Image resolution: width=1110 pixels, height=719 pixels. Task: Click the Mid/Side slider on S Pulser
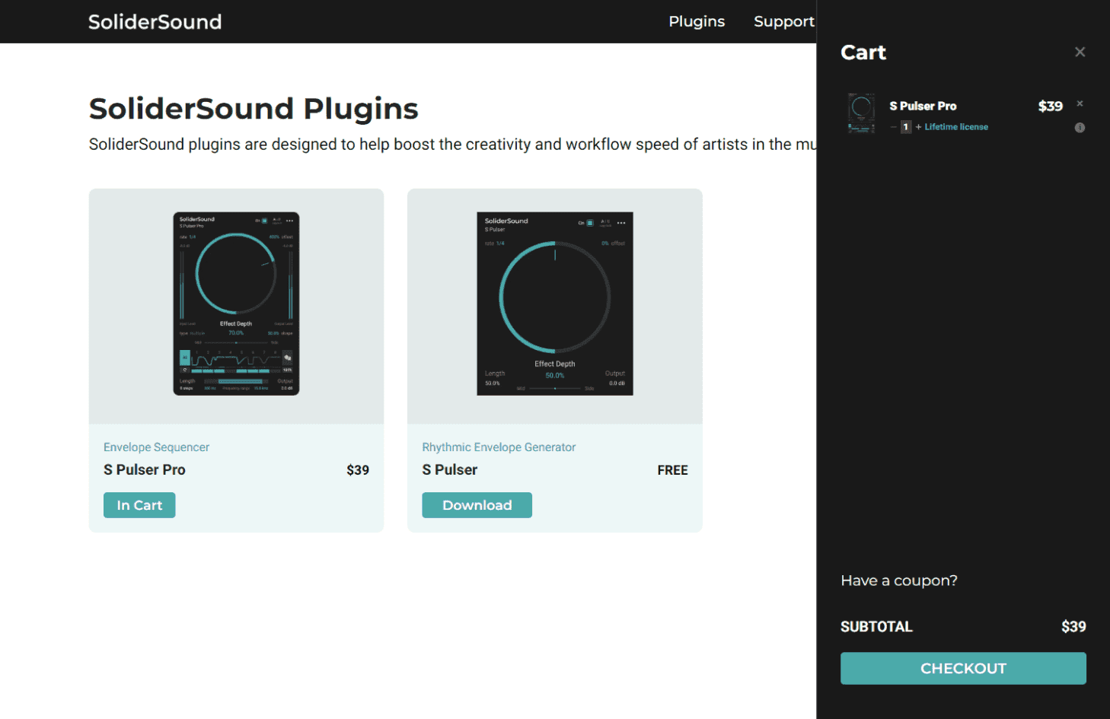[555, 388]
